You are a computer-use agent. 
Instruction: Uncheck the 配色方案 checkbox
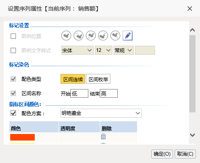[13, 113]
